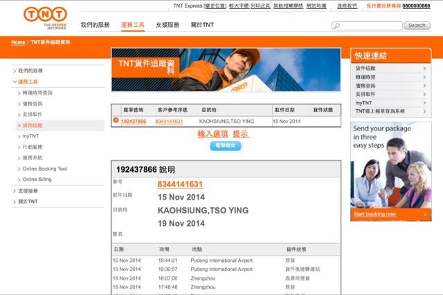Click the 17:48:48 Zhengzhou tracking row

click(x=226, y=287)
